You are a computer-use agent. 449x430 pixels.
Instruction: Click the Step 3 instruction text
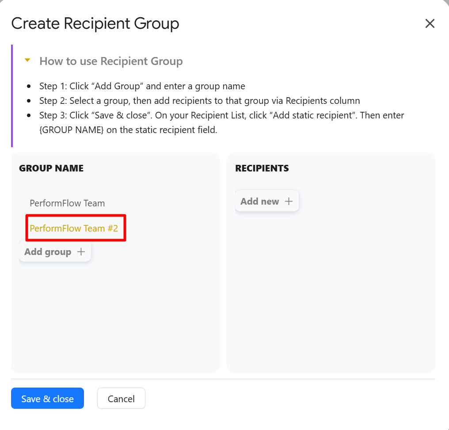[222, 122]
